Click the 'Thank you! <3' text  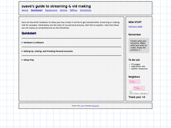point(137,97)
